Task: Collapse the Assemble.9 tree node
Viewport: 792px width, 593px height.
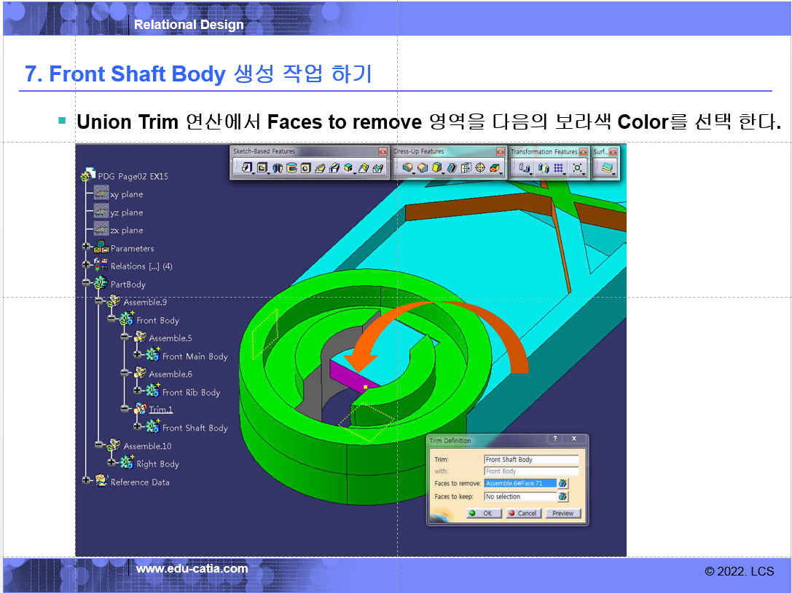Action: (x=99, y=302)
